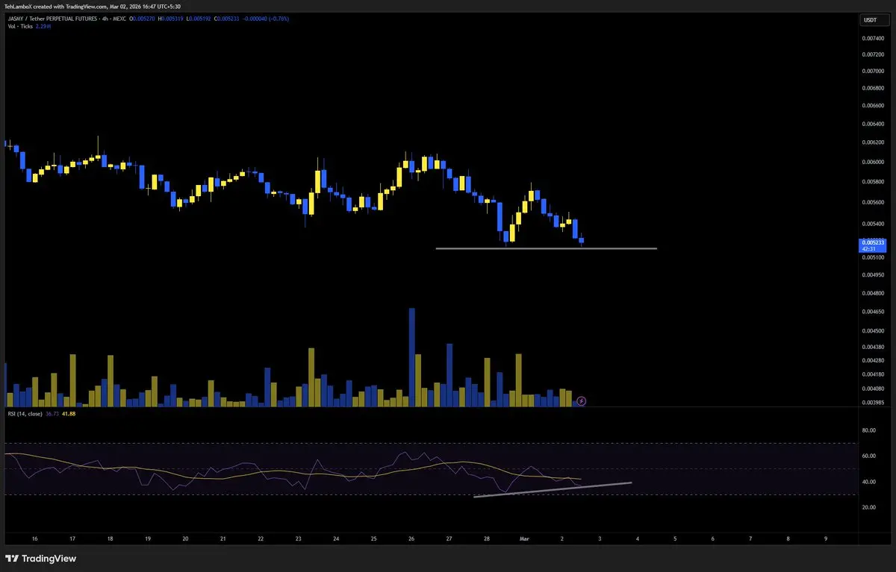Click the 0.003985 price axis label
Image resolution: width=896 pixels, height=572 pixels.
873,403
